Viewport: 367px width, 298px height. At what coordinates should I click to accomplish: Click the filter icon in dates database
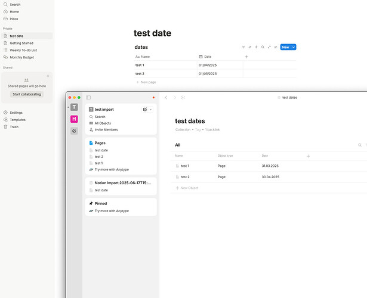tap(243, 47)
